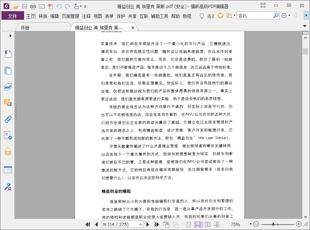This screenshot has height=230, width=310.
Task: Open the 保护 ribbon tab
Action: click(x=121, y=16)
